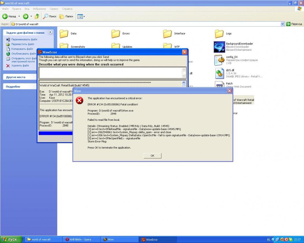The height and width of the screenshot is (243, 304).
Task: Open the Data folder
Action: [64, 34]
